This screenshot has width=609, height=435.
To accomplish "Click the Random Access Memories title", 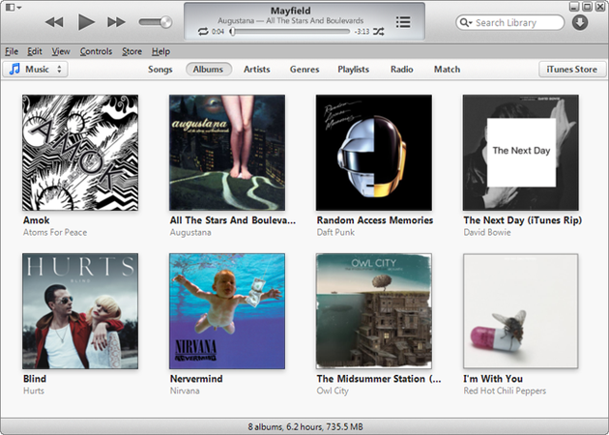I will 375,220.
